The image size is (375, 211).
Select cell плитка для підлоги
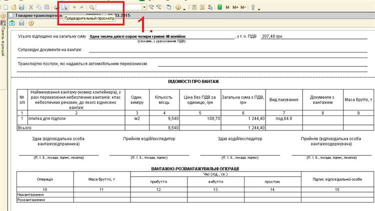point(76,120)
